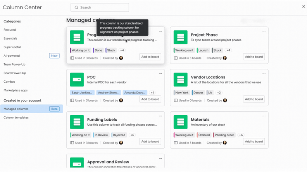Click the Rejected label in Funding Labels
The width and height of the screenshot is (307, 175).
[x=119, y=135]
